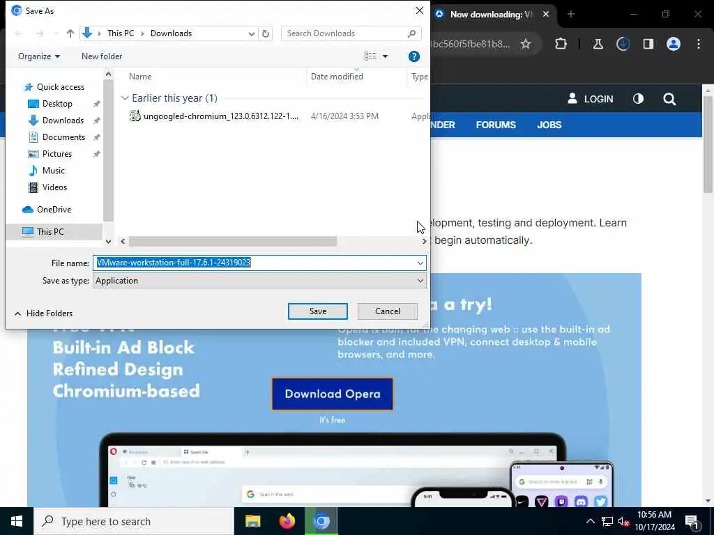Refresh the Downloads folder listing
Viewport: 714px width, 535px height.
pos(266,33)
